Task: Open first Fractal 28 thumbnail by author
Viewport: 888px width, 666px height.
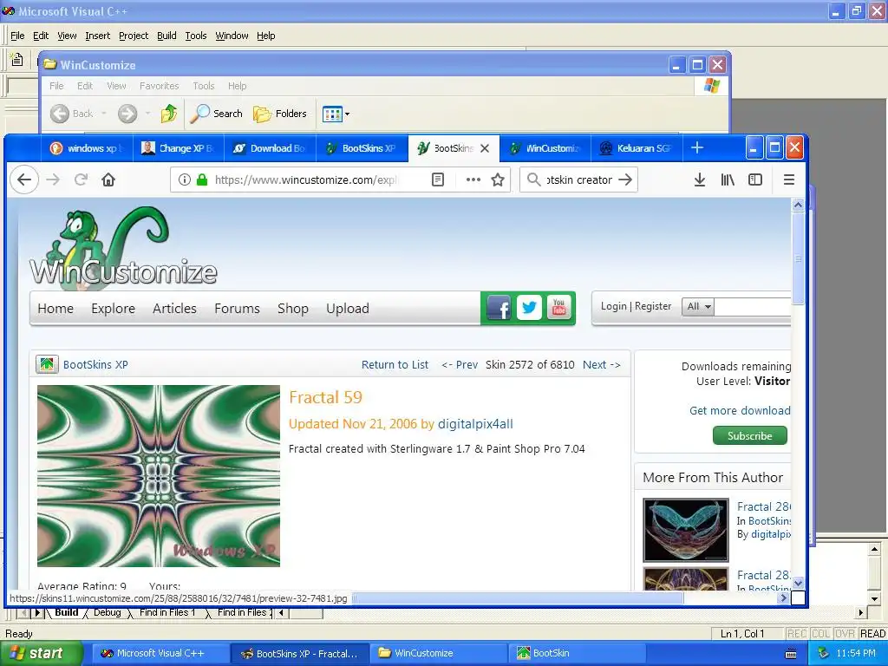Action: pyautogui.click(x=686, y=530)
